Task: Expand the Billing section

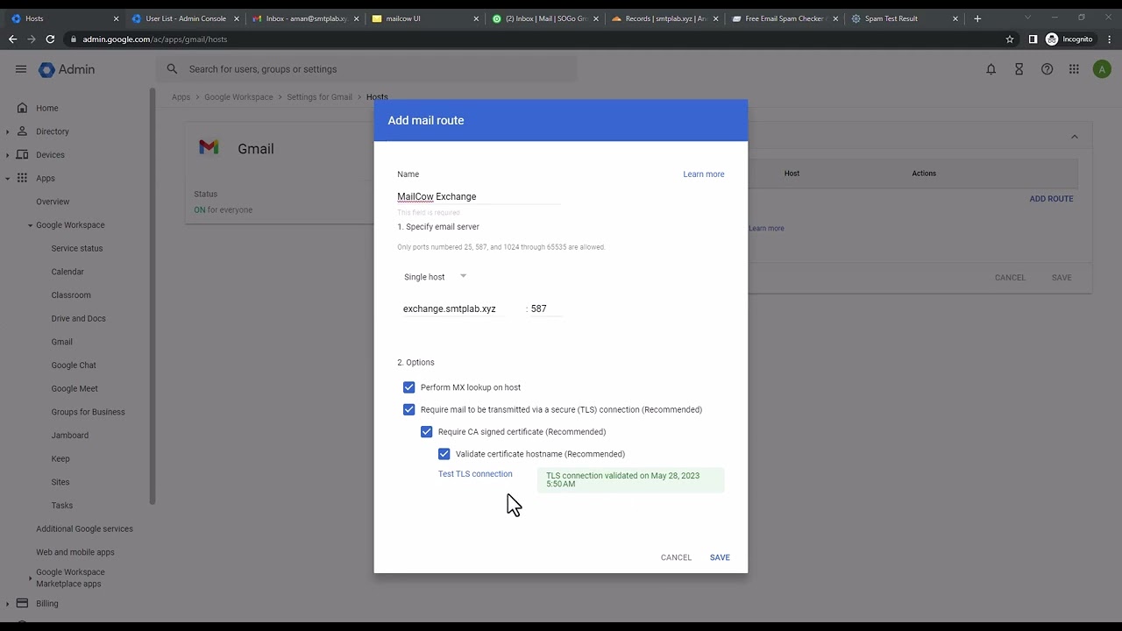Action: pyautogui.click(x=8, y=604)
